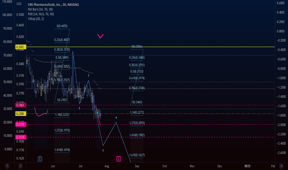
Task: Click 0.3100 on the price scale
Action: [20, 75]
